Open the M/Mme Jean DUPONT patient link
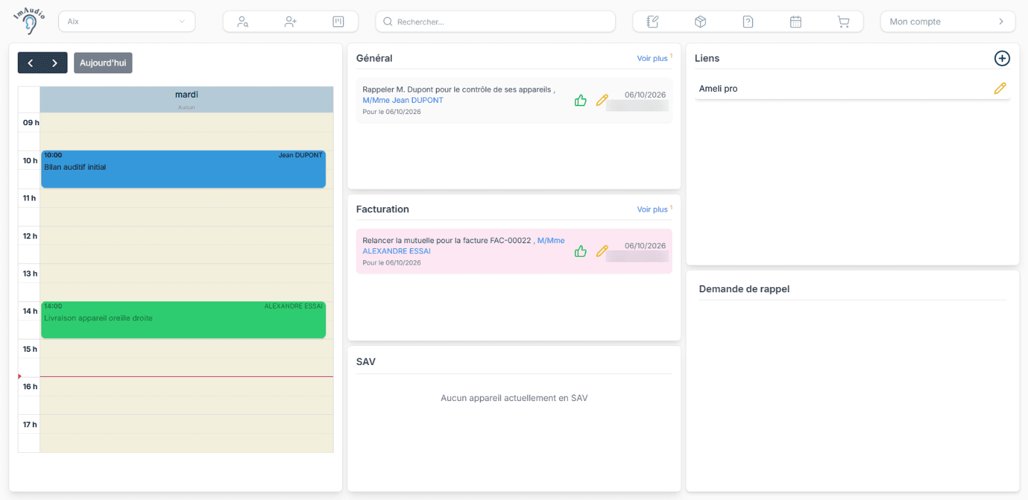The height and width of the screenshot is (500, 1028). click(403, 100)
